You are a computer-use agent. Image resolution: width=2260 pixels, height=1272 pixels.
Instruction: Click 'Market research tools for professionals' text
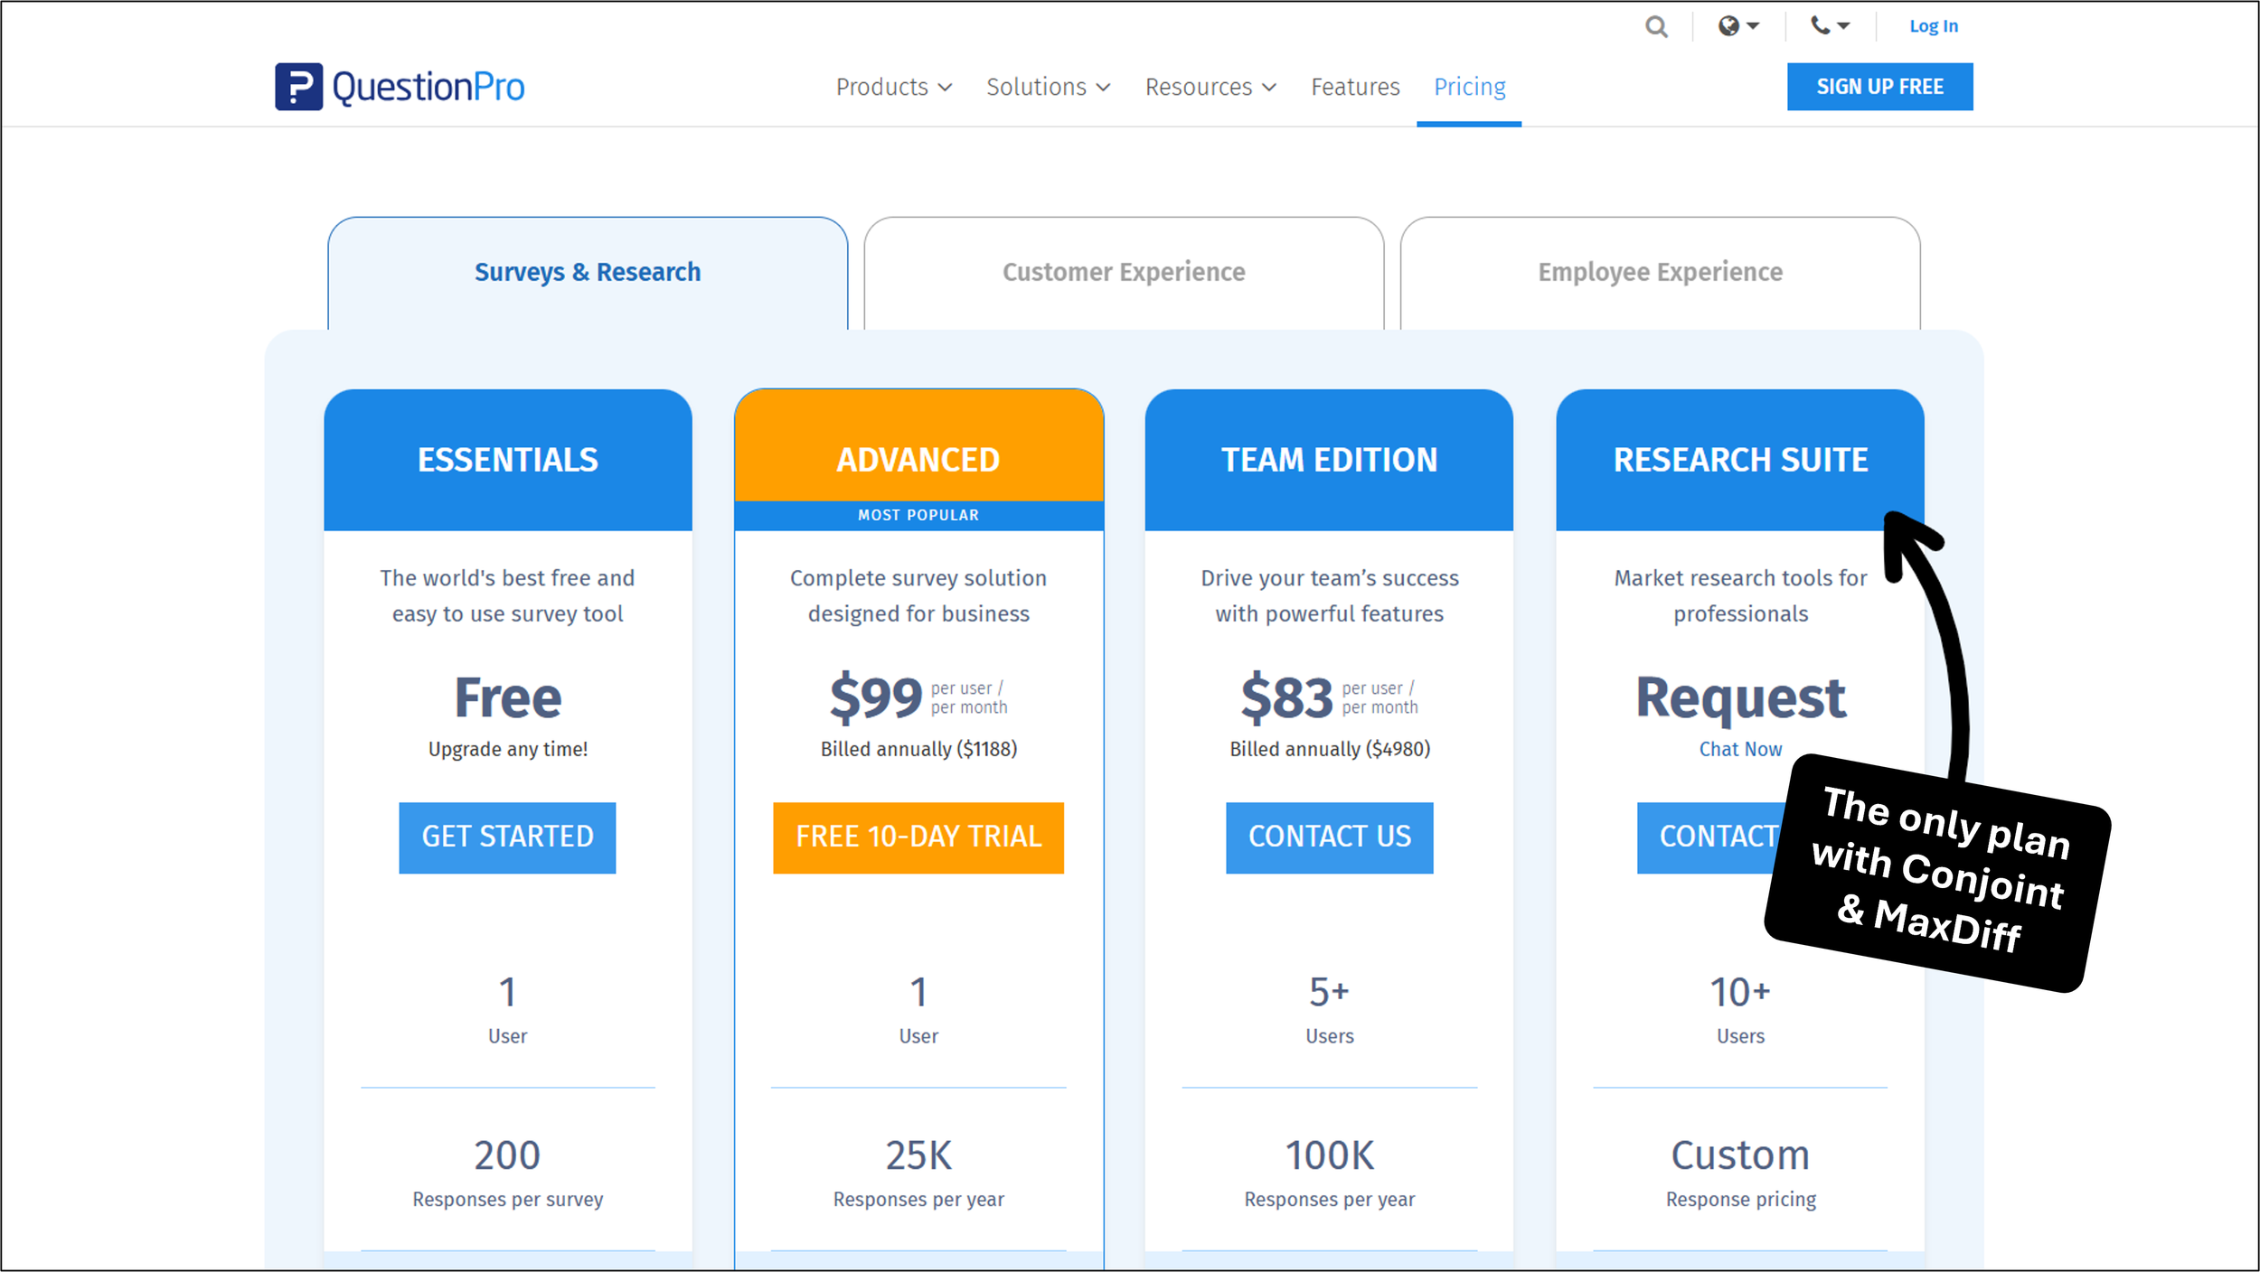(1740, 595)
